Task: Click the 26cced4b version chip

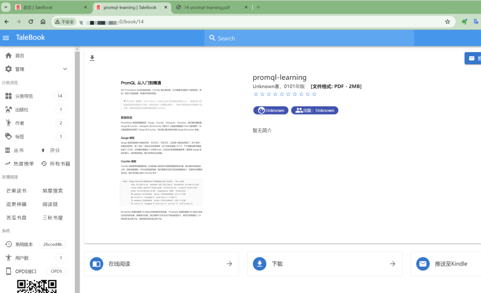Action: pyautogui.click(x=53, y=244)
